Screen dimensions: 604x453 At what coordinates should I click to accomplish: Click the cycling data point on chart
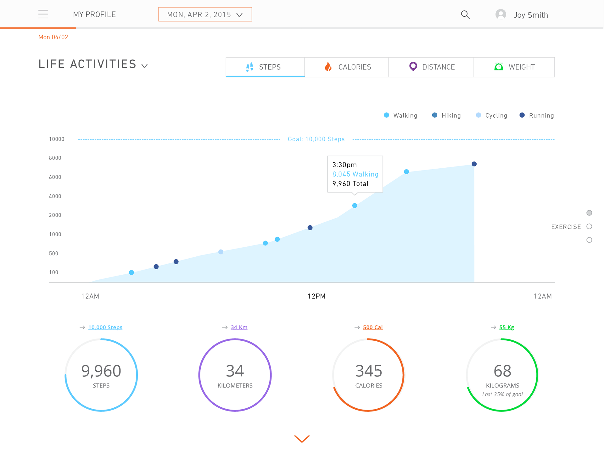[221, 252]
